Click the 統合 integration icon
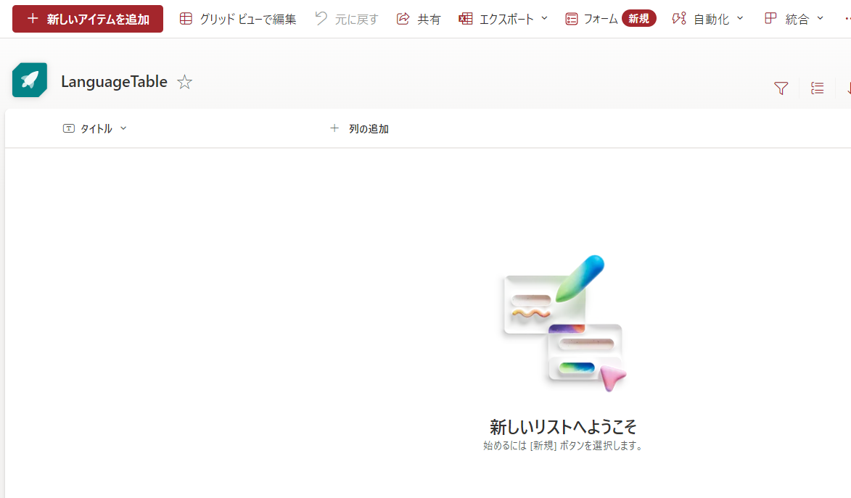 [770, 18]
